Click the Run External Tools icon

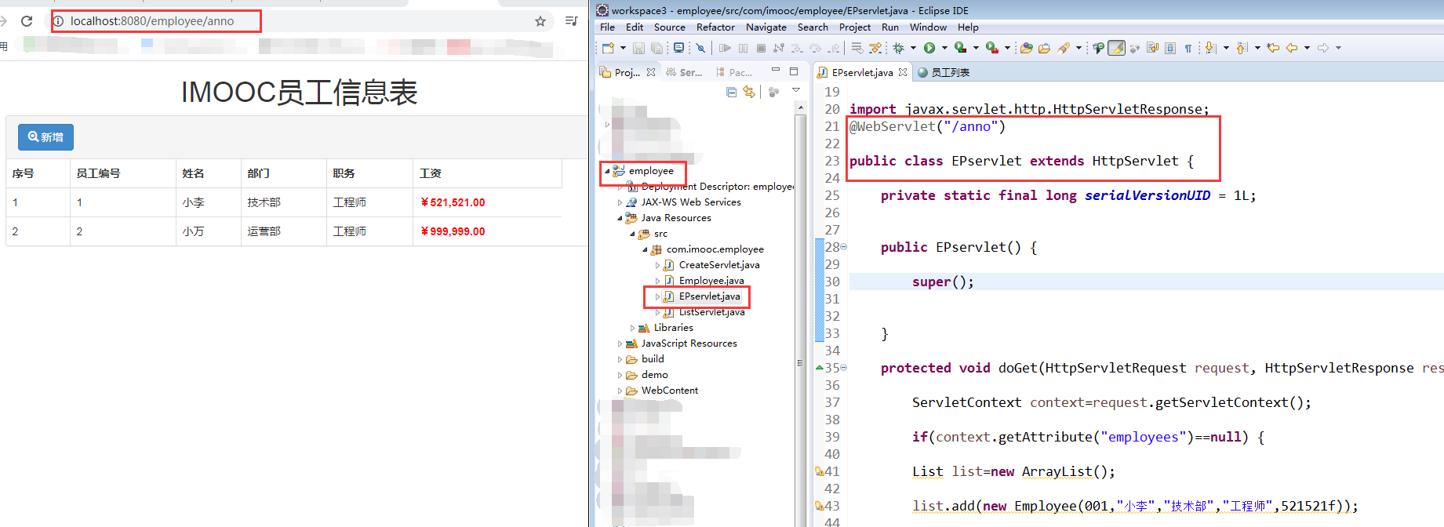pos(991,48)
